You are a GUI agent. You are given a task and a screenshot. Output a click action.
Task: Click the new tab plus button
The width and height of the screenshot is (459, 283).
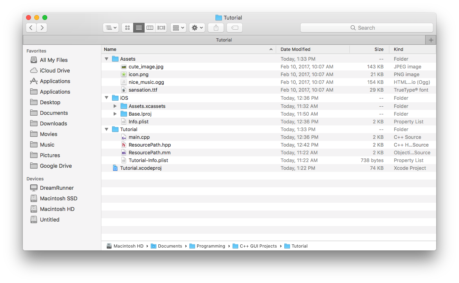[x=430, y=39]
